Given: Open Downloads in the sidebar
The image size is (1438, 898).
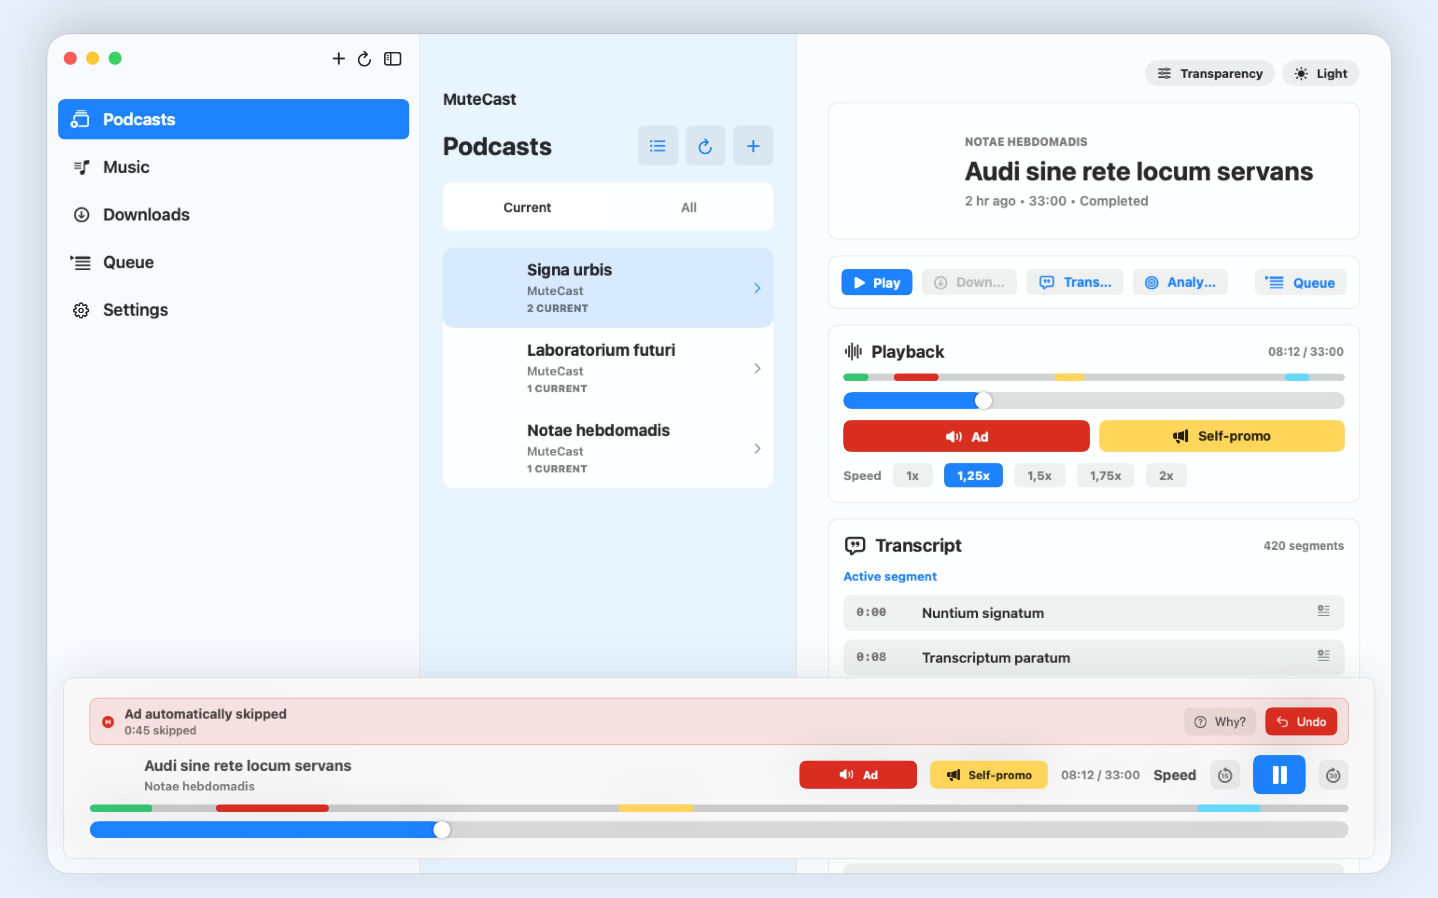Looking at the screenshot, I should (234, 215).
